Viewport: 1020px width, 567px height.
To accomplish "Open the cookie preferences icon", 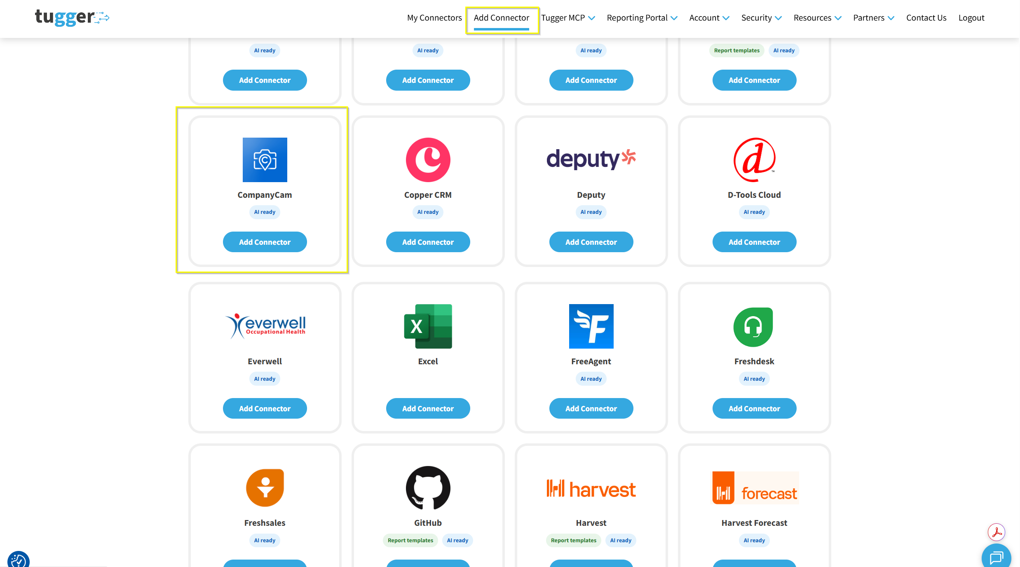I will pos(19,560).
